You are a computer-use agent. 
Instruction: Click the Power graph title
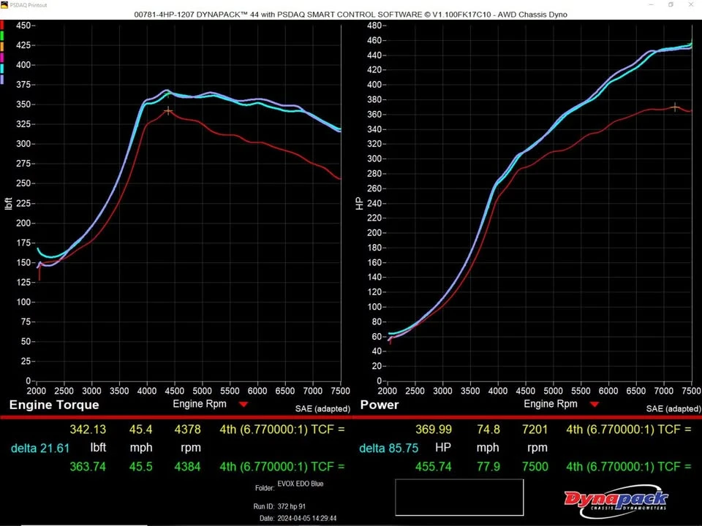coord(380,405)
